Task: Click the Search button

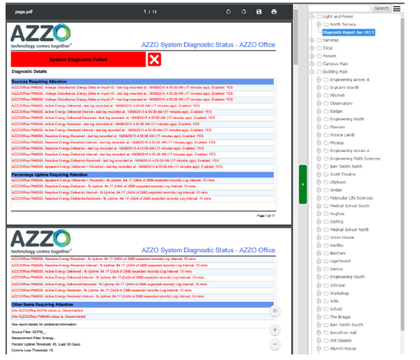Action: click(x=382, y=8)
